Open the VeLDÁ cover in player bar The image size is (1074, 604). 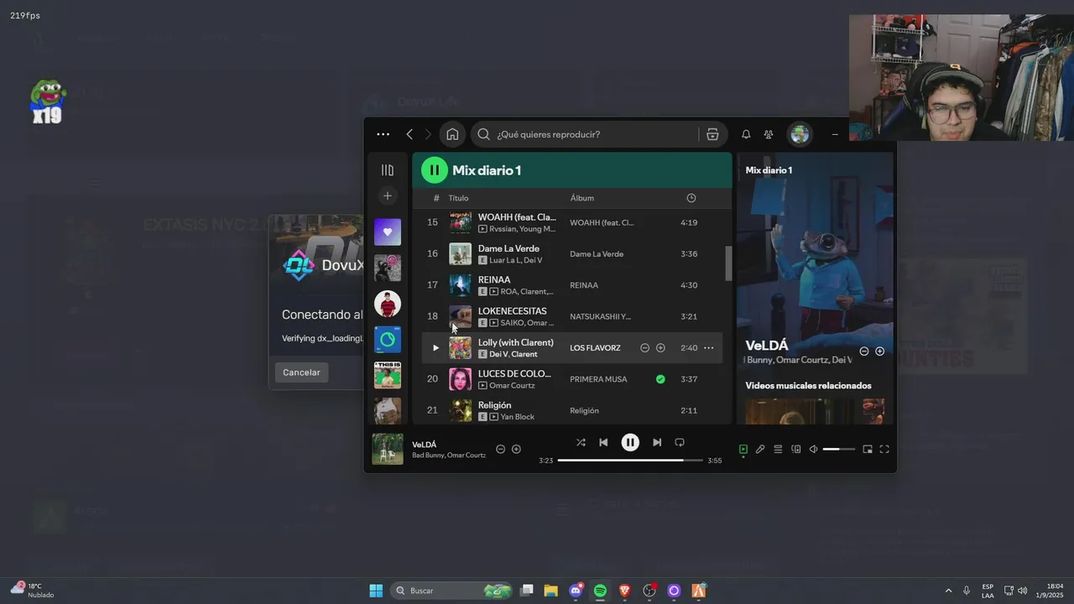click(x=388, y=449)
